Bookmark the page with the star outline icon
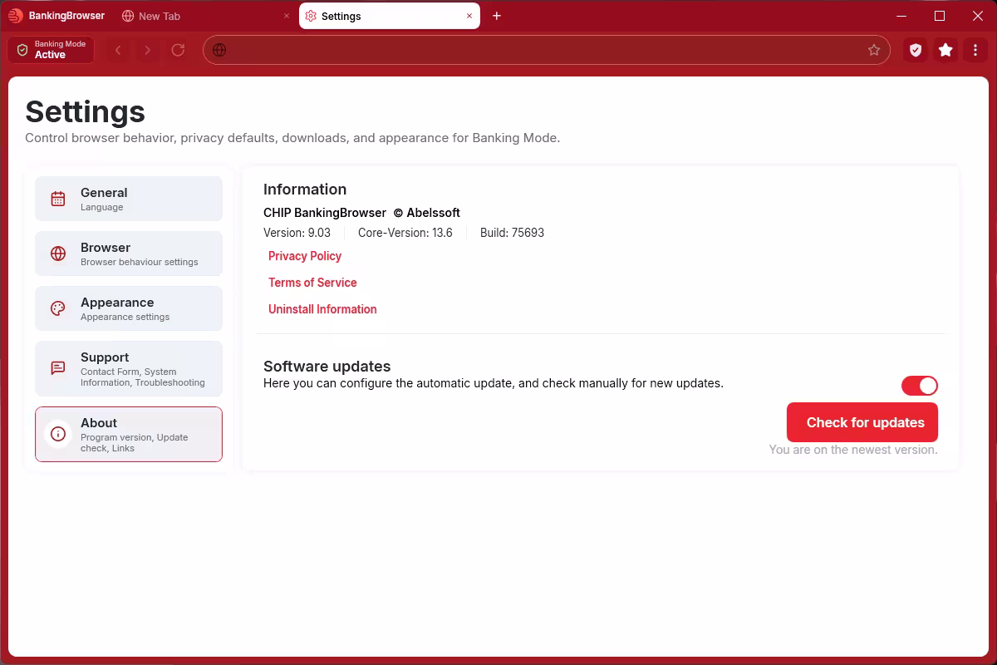 pyautogui.click(x=874, y=50)
